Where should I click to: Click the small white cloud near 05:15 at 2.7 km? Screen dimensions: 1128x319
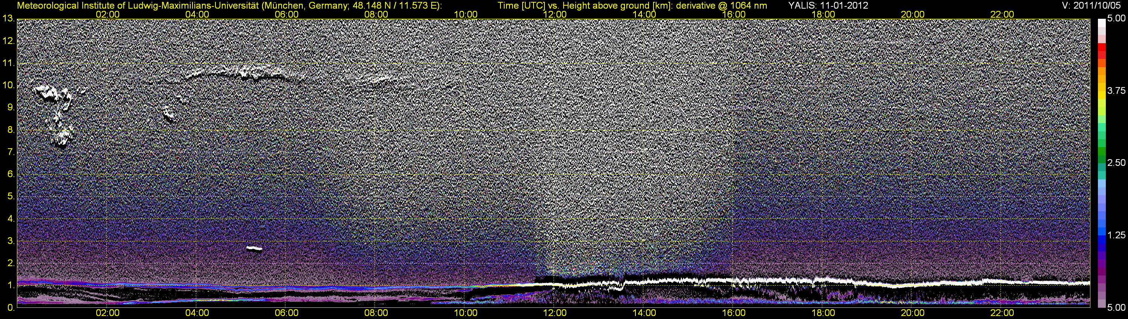pyautogui.click(x=254, y=249)
